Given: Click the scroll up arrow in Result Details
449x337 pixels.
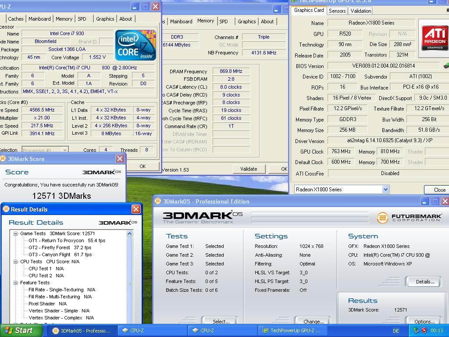Looking at the screenshot, I should [129, 234].
